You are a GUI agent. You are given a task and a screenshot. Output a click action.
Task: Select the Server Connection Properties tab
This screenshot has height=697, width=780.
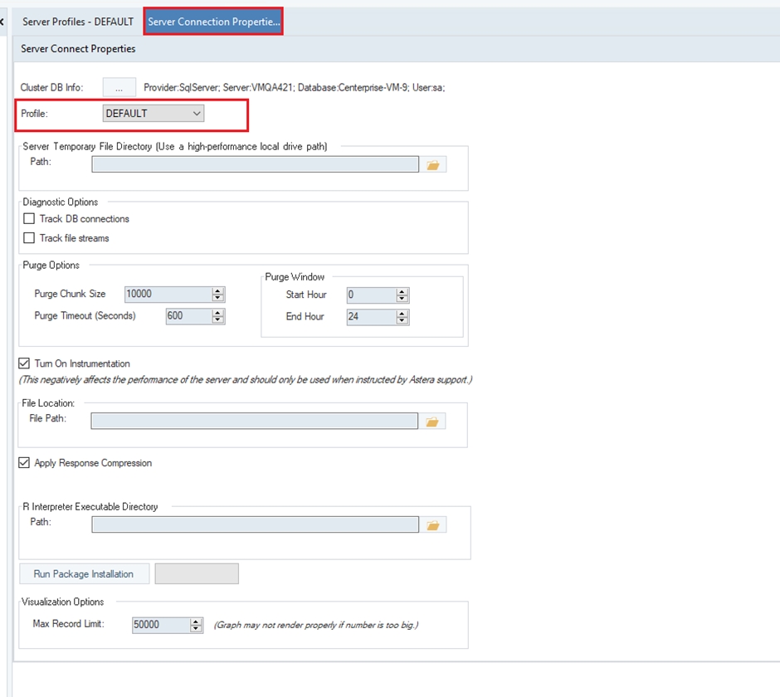click(213, 22)
